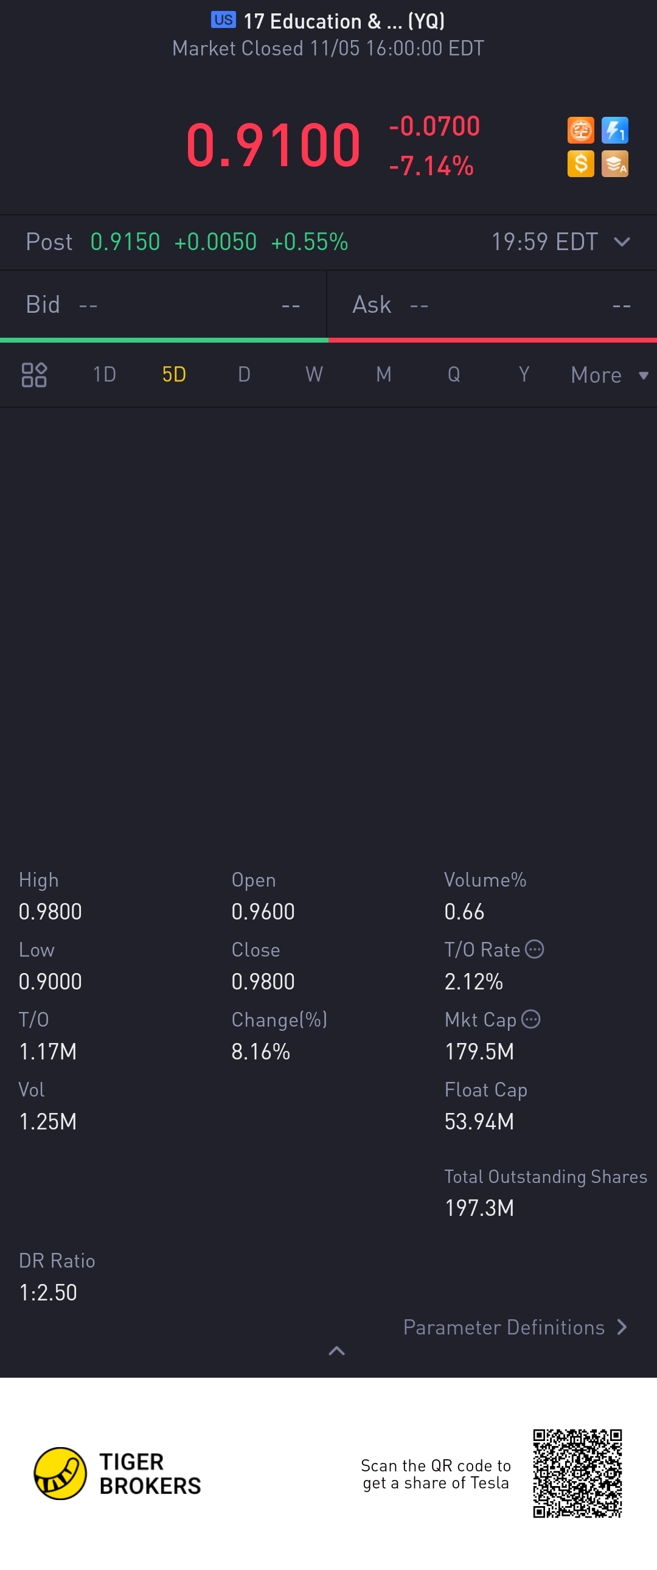Tap the green-red bid/ask ratio bar
Screen dimensions: 657x1570
pyautogui.click(x=328, y=340)
